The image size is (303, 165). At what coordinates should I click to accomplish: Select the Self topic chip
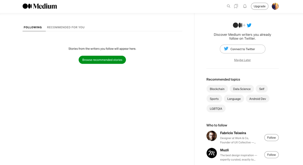[262, 89]
